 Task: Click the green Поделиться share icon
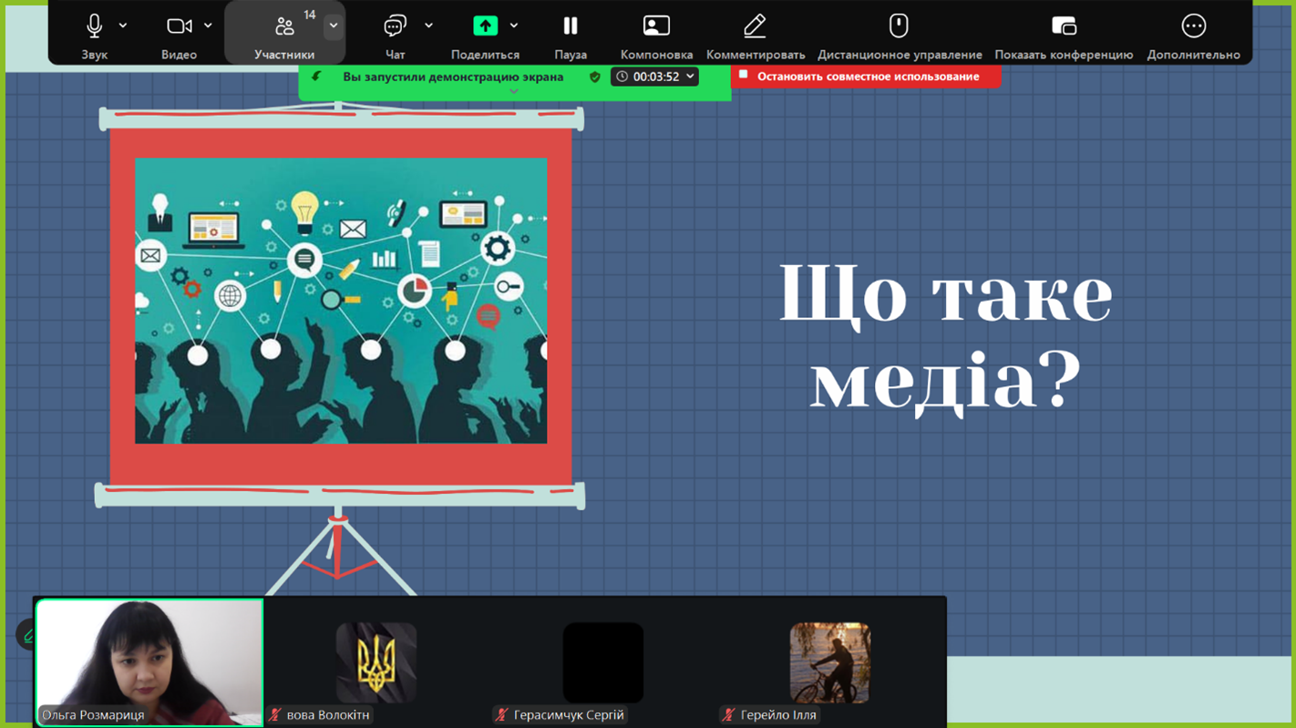click(x=485, y=26)
